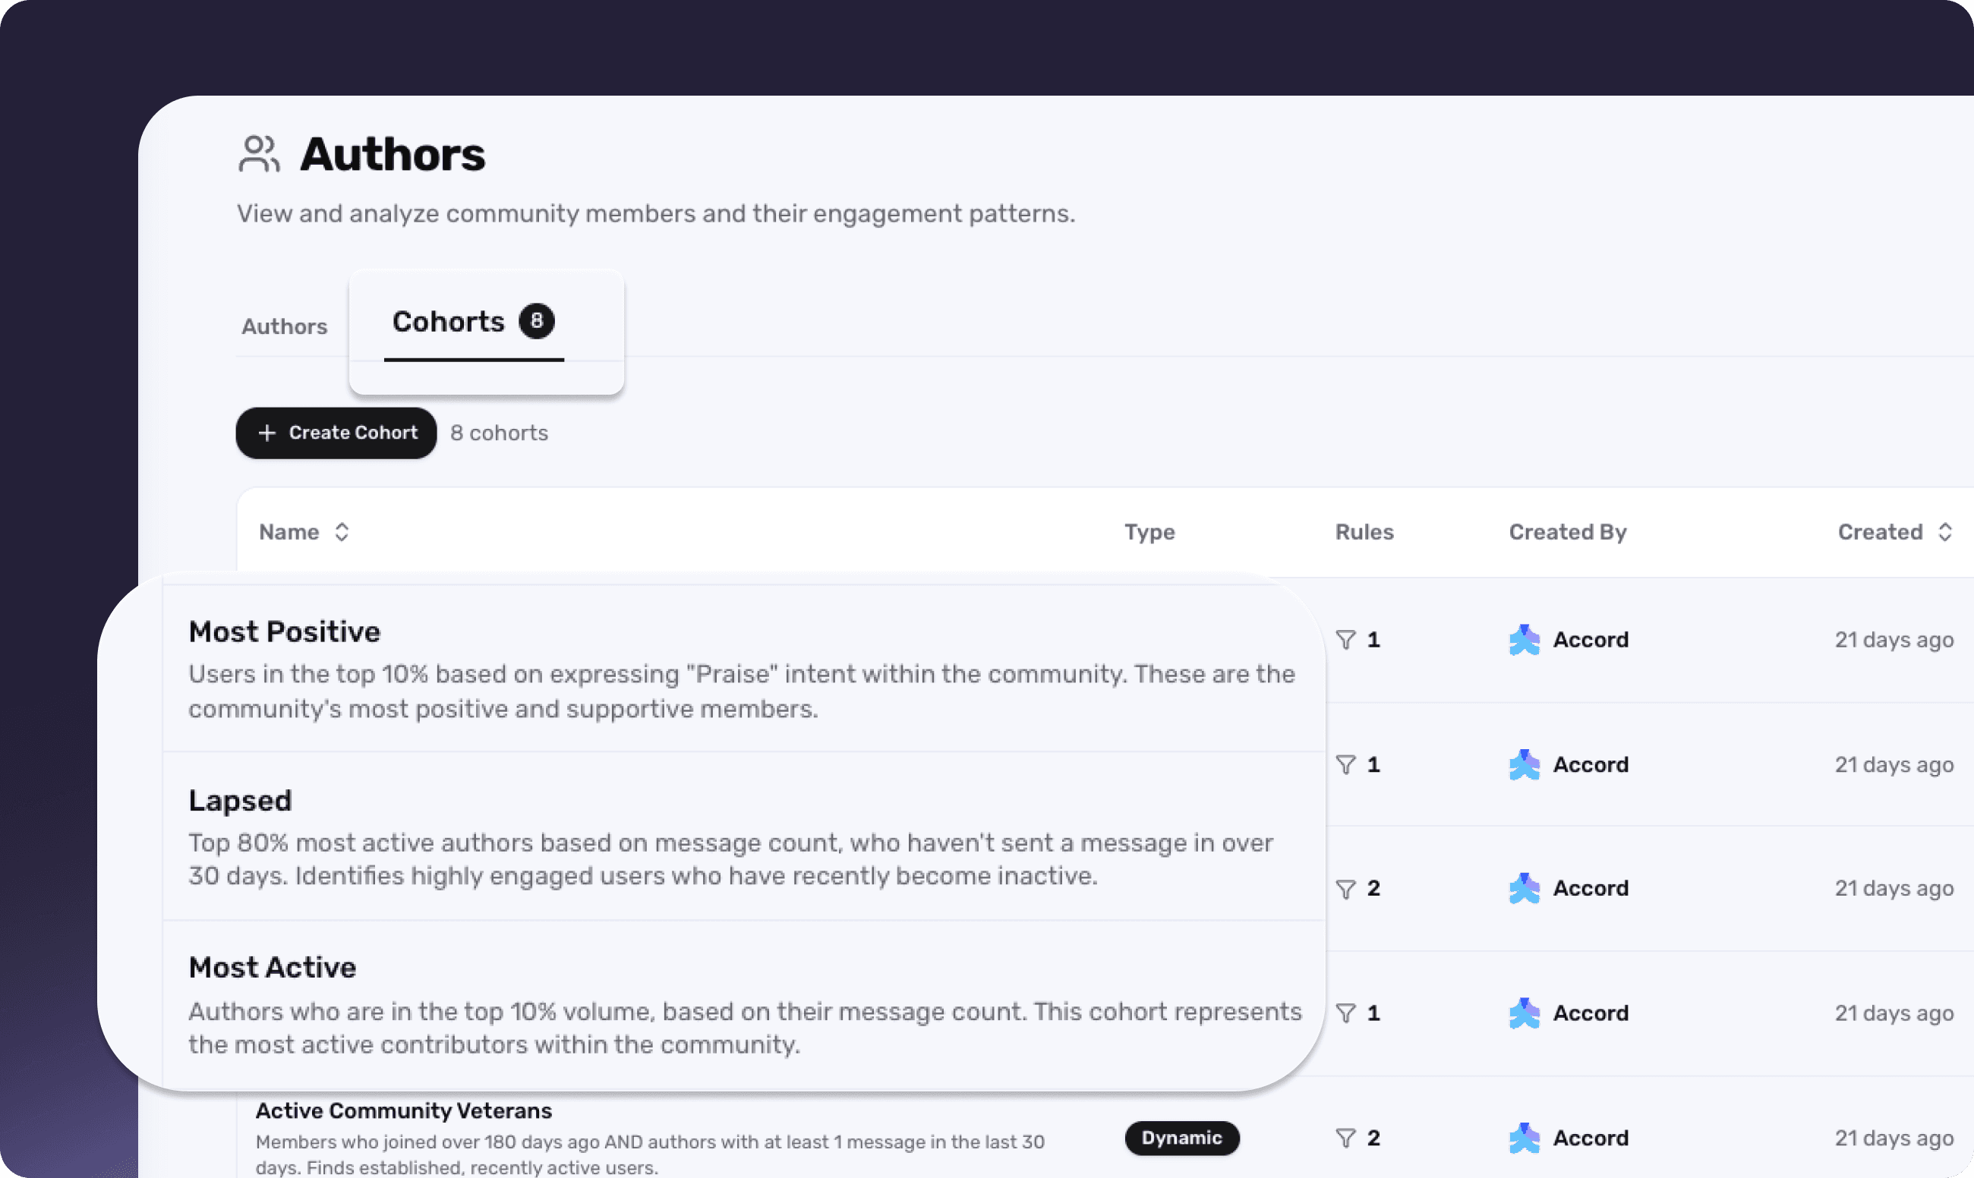This screenshot has height=1178, width=1974.
Task: Click Accord logo in Lapsed row
Action: tap(1524, 764)
